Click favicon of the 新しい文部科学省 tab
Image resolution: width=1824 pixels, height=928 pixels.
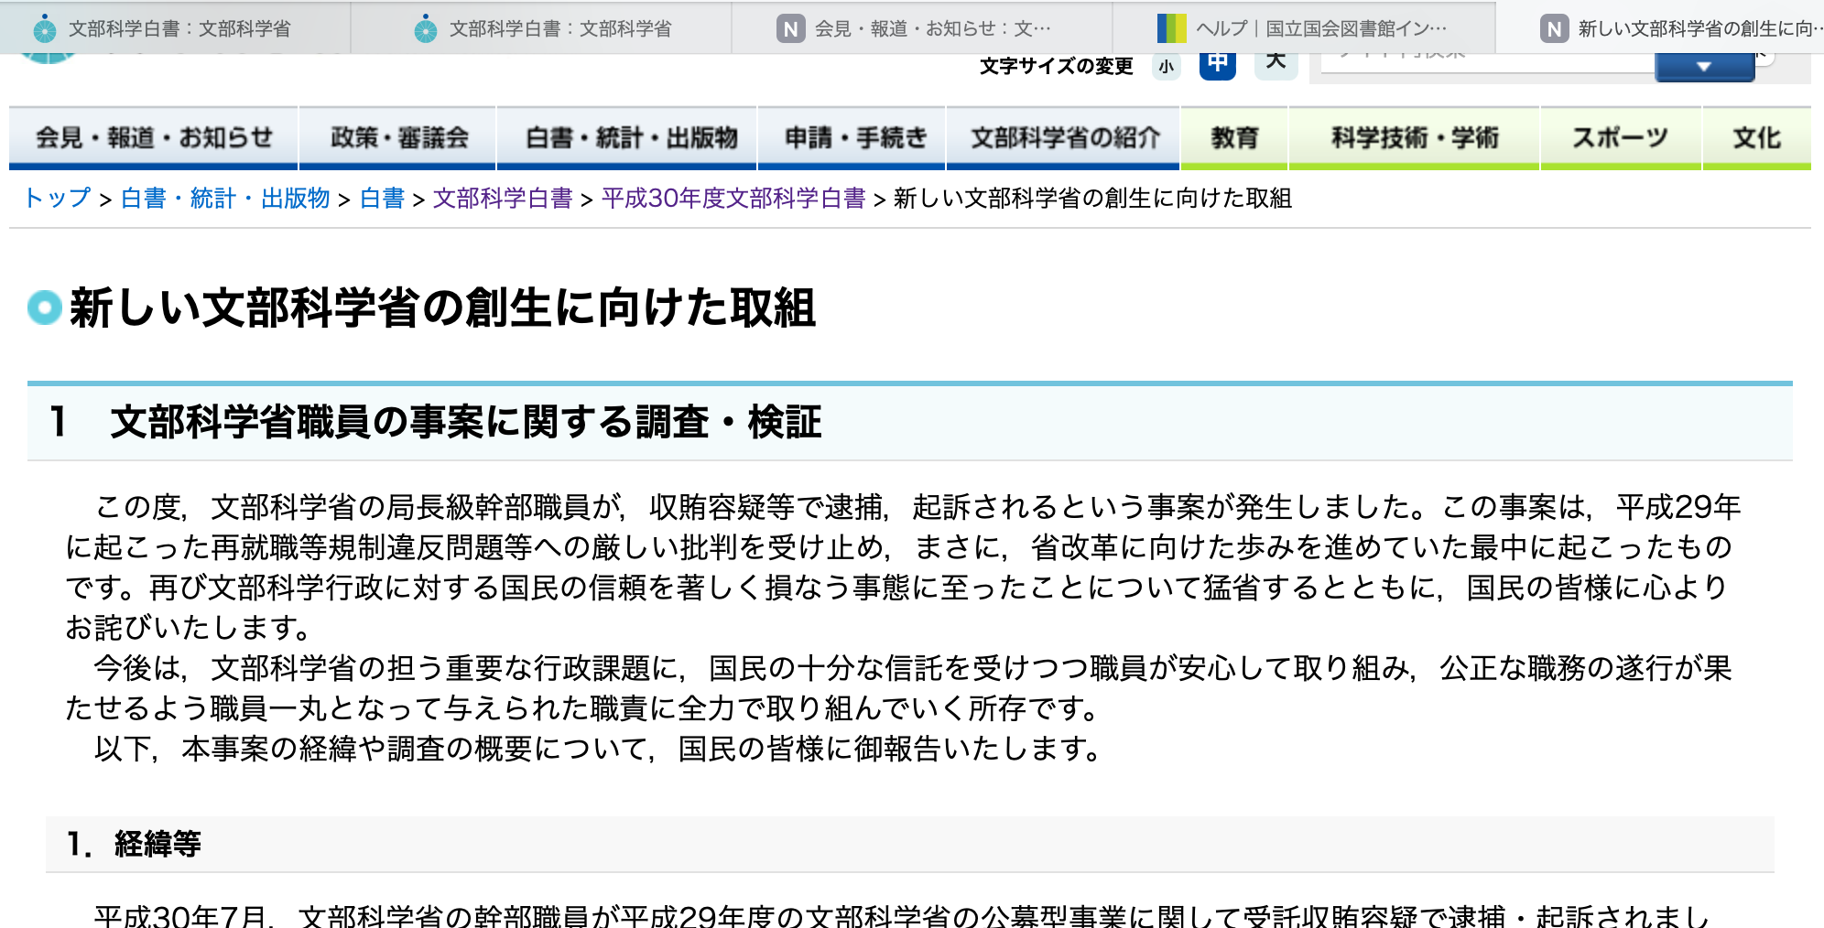1553,29
